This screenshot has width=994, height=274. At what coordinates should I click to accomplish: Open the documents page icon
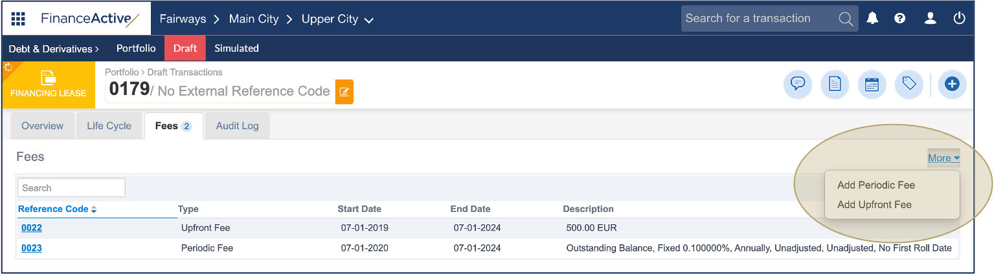tap(835, 85)
